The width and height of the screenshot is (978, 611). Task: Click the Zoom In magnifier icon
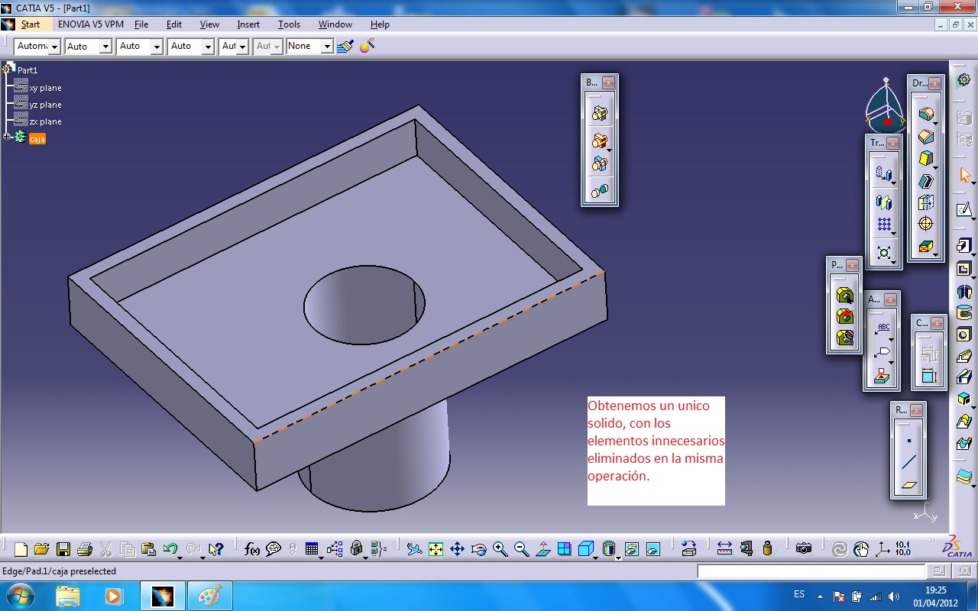click(500, 548)
